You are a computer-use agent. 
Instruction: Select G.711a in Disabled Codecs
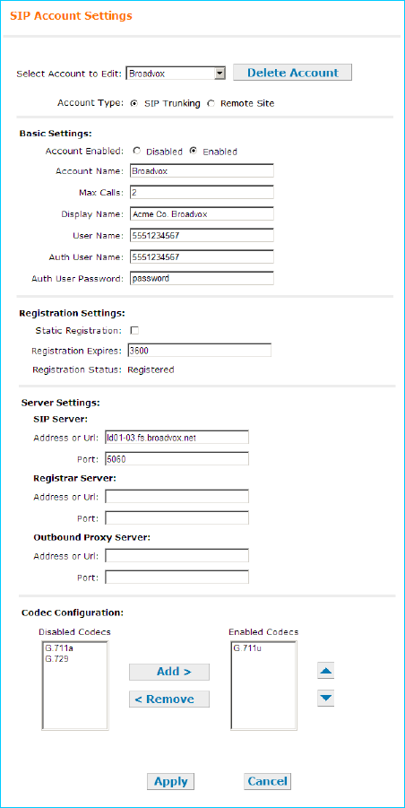tap(55, 648)
